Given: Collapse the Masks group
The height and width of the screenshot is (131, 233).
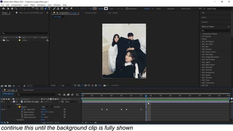Looking at the screenshot, I should point(15,104).
